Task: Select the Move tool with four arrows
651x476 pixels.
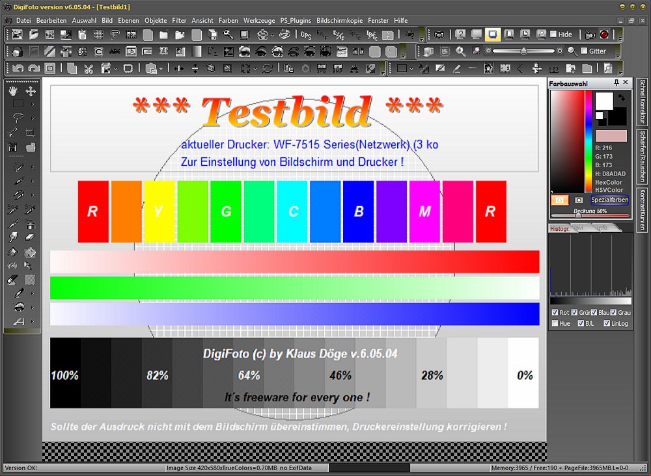Action: point(30,91)
